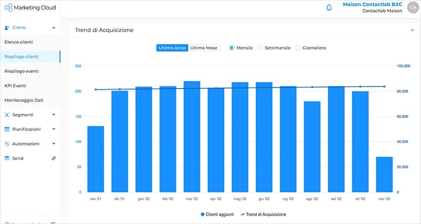Image resolution: width=421 pixels, height=224 pixels.
Task: Select the Mensile radio button
Action: click(232, 48)
